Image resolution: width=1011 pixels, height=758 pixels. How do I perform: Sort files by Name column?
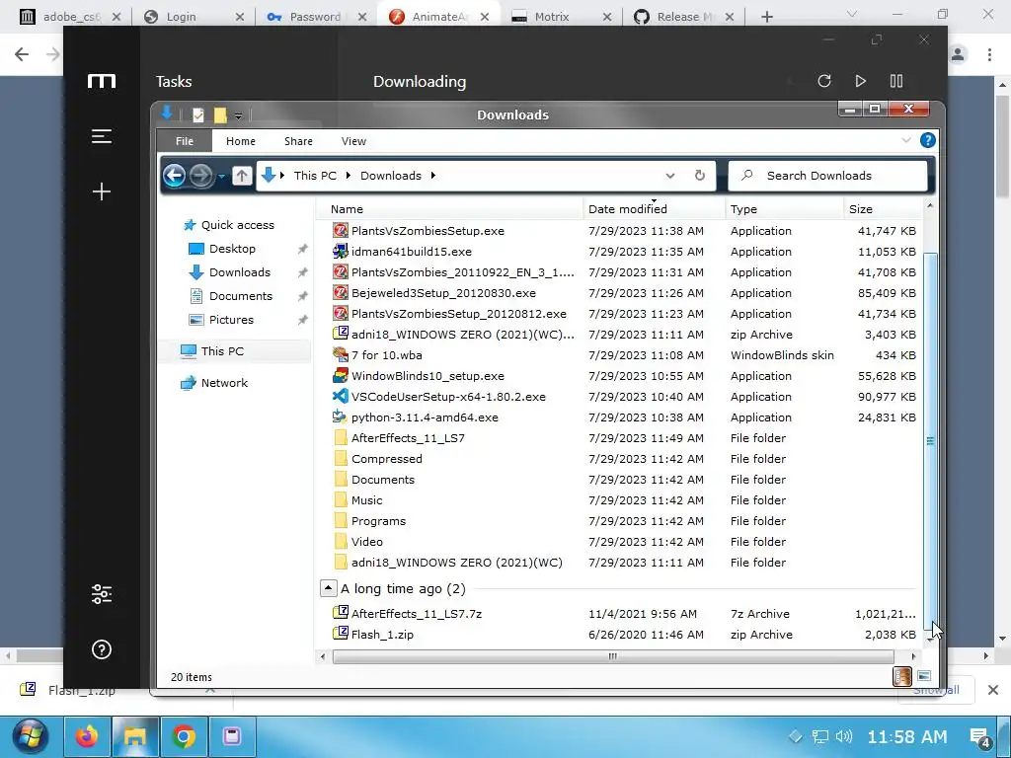click(450, 209)
